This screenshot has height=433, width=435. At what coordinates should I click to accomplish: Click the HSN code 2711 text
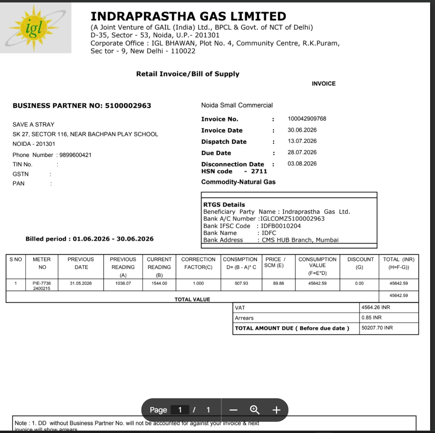234,171
